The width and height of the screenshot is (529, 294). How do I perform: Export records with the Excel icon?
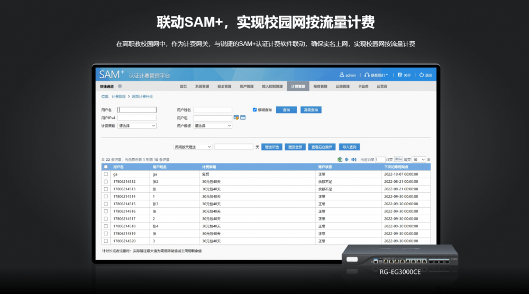[x=340, y=160]
